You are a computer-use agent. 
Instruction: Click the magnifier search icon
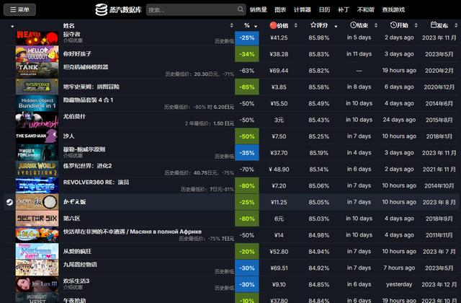(x=241, y=9)
